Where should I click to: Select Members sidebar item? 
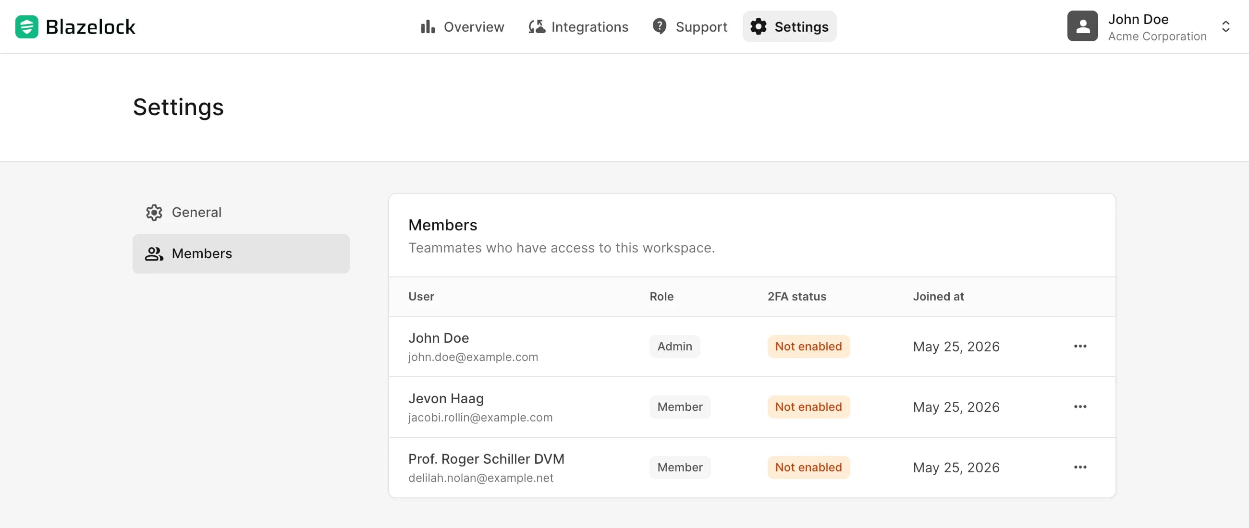241,254
